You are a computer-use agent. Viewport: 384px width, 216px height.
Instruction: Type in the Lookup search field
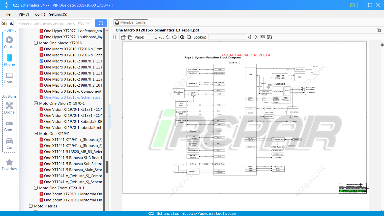click(227, 37)
